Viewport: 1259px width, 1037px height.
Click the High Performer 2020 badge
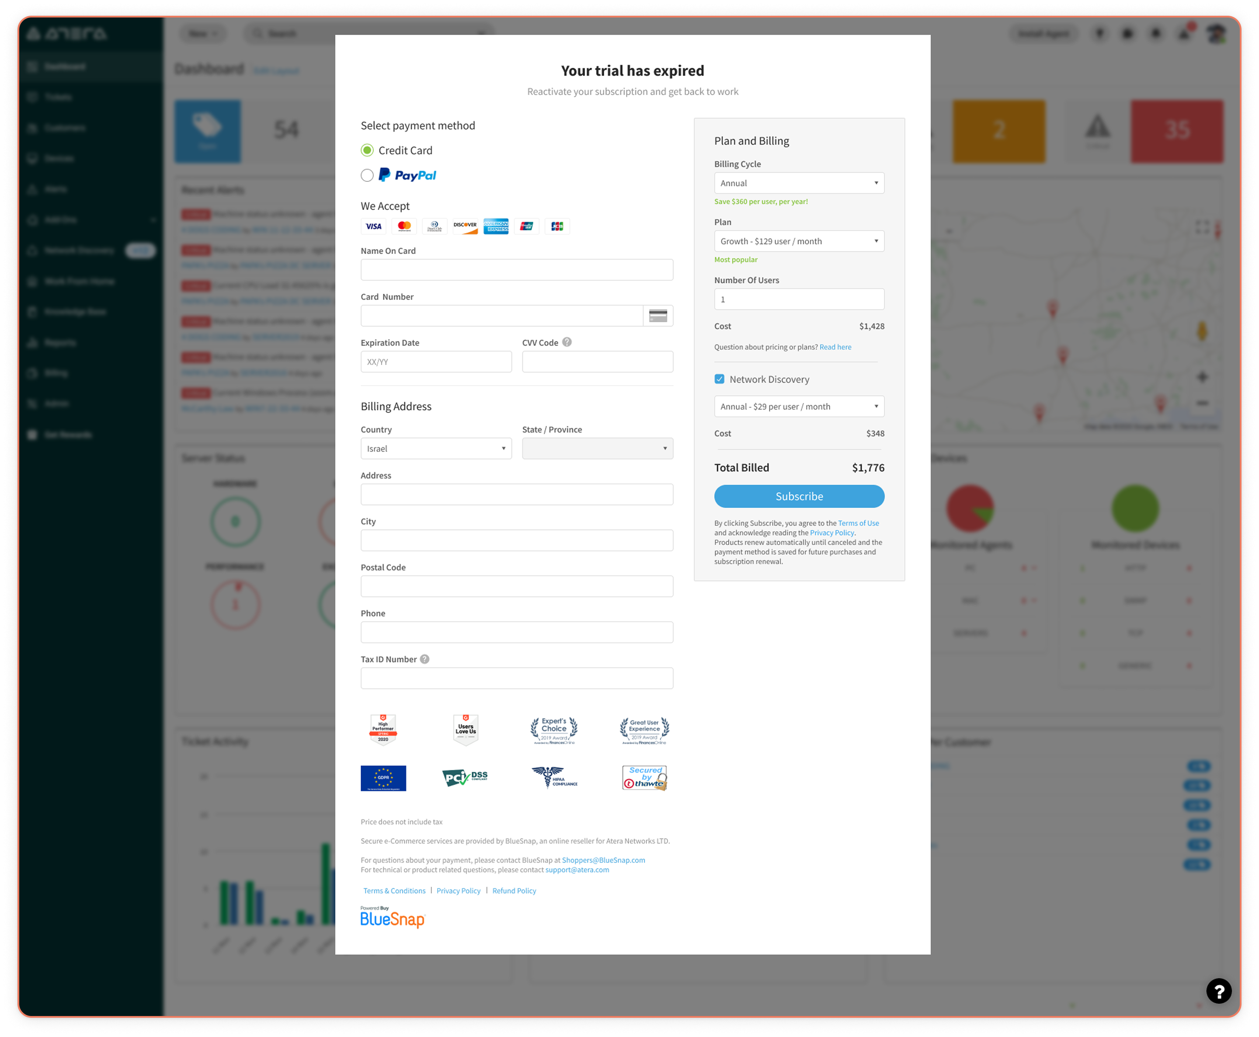383,729
